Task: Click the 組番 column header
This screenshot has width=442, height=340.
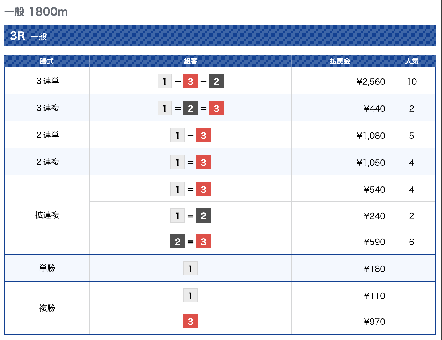Action: coord(190,61)
